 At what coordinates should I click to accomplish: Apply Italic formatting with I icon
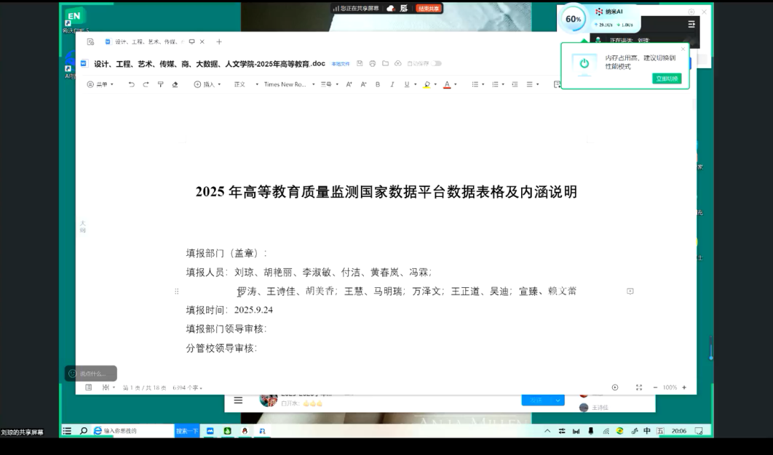pyautogui.click(x=392, y=84)
